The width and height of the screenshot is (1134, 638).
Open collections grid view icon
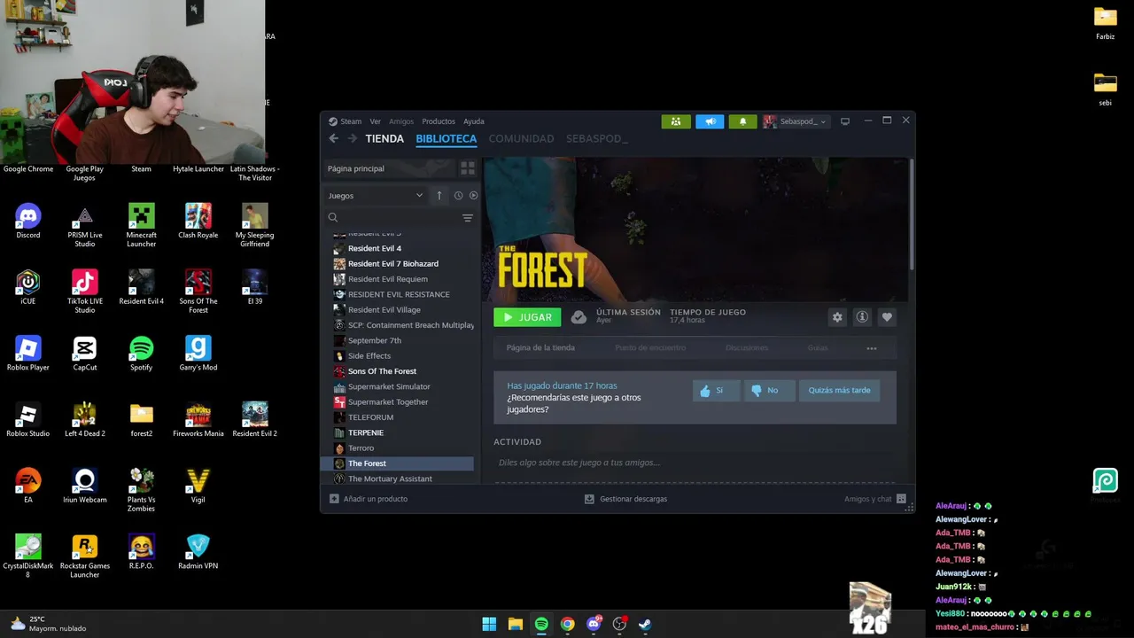pyautogui.click(x=468, y=167)
